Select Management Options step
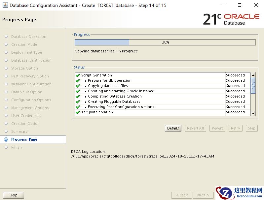 pyautogui.click(x=30, y=108)
